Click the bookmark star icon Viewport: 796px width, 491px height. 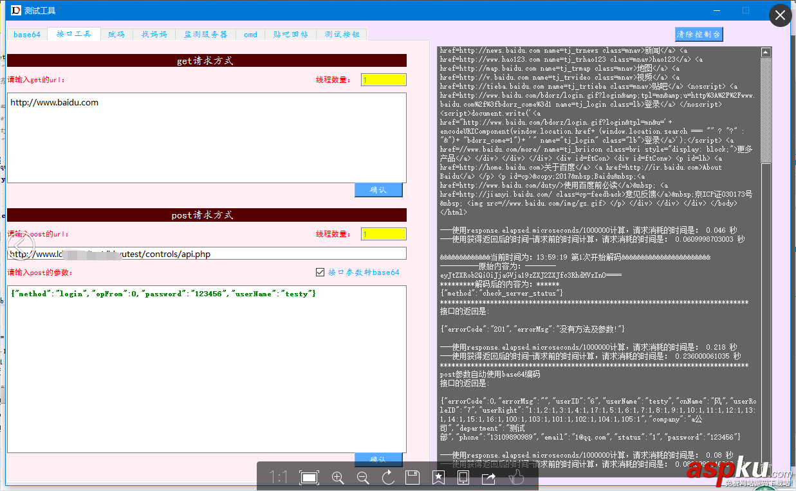438,478
